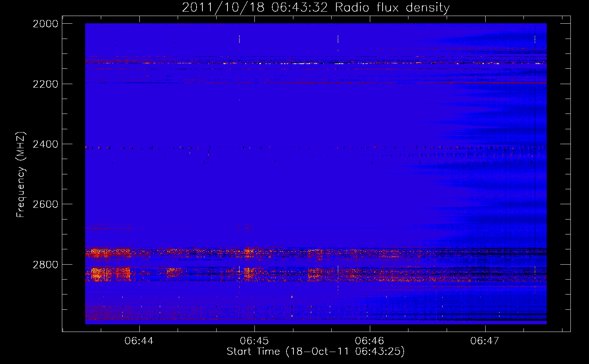Select the 2200 frequency tick label
The image size is (589, 364).
[46, 84]
